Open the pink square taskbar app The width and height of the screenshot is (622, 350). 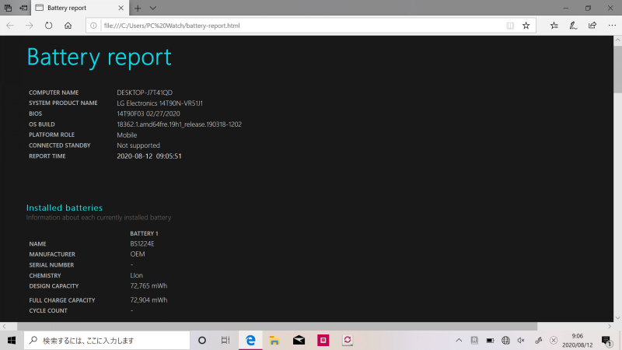323,340
